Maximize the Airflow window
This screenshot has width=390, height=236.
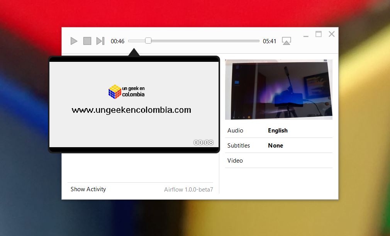(x=319, y=34)
